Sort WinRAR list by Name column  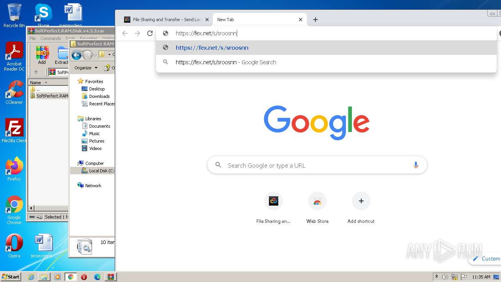pos(48,83)
